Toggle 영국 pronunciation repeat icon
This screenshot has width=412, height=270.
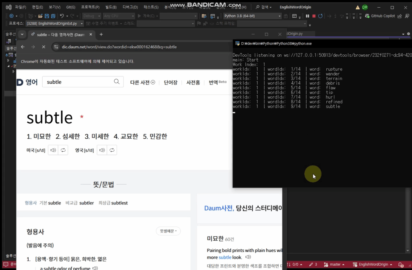coord(112,150)
